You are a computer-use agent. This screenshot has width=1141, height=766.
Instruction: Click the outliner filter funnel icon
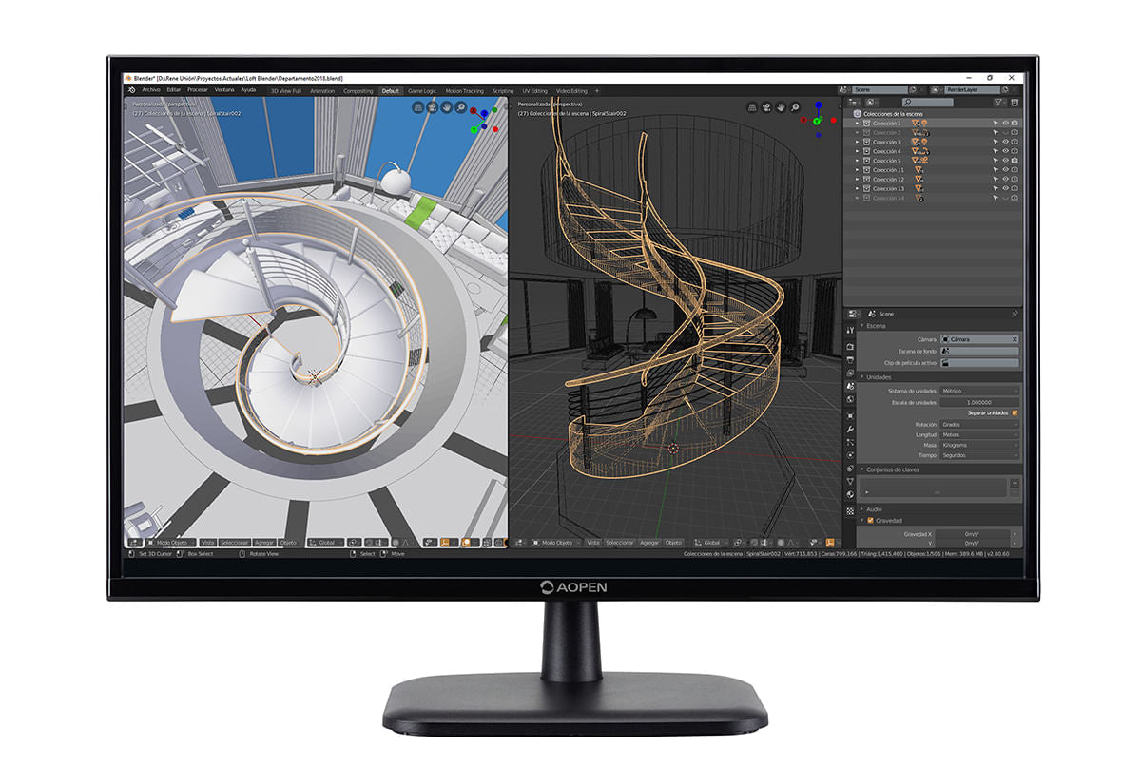(x=997, y=102)
